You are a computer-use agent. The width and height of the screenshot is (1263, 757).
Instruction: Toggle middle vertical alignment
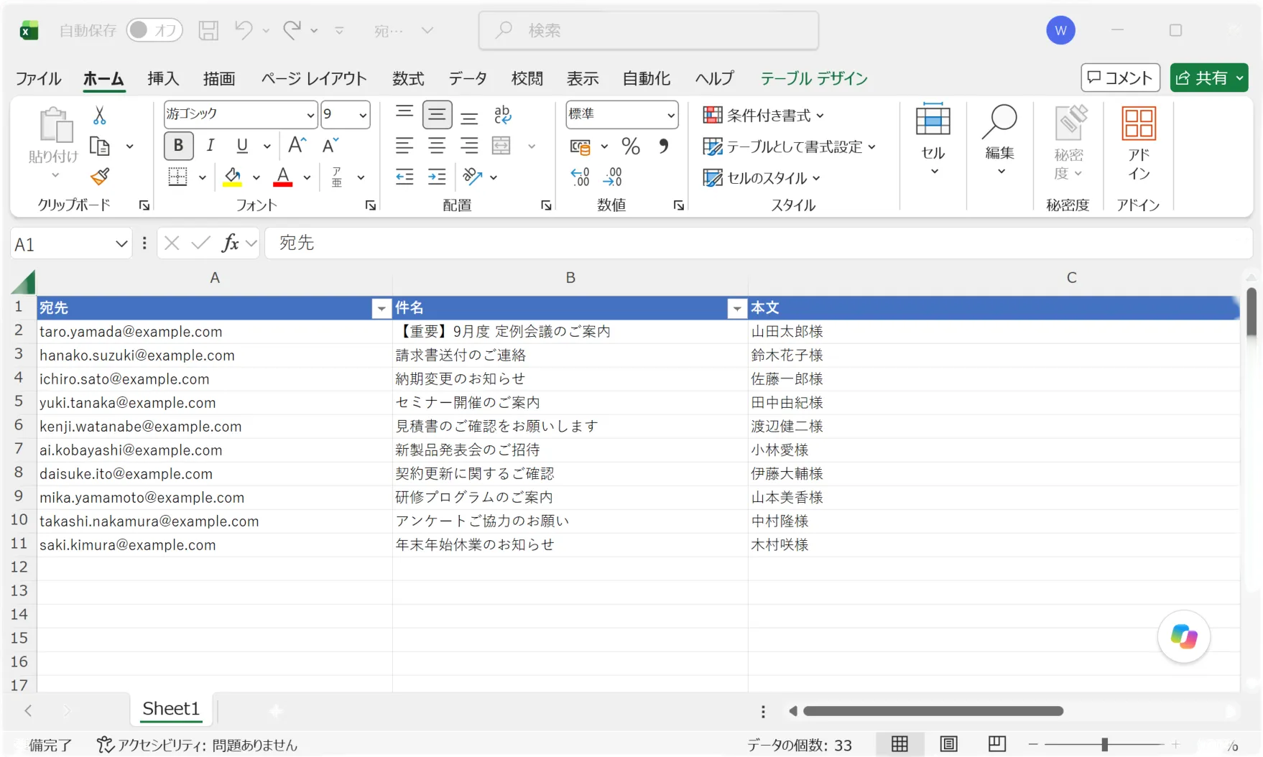(x=437, y=114)
